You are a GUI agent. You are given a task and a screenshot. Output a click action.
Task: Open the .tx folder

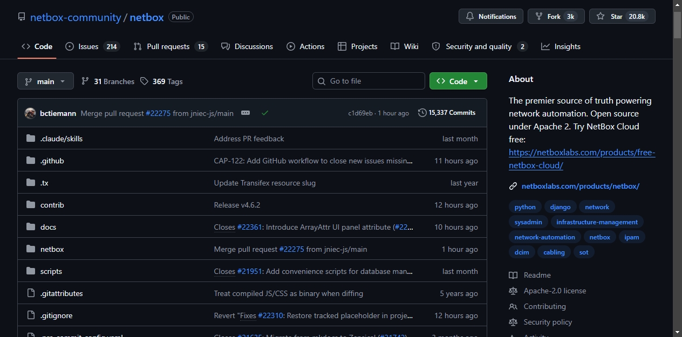pyautogui.click(x=44, y=183)
